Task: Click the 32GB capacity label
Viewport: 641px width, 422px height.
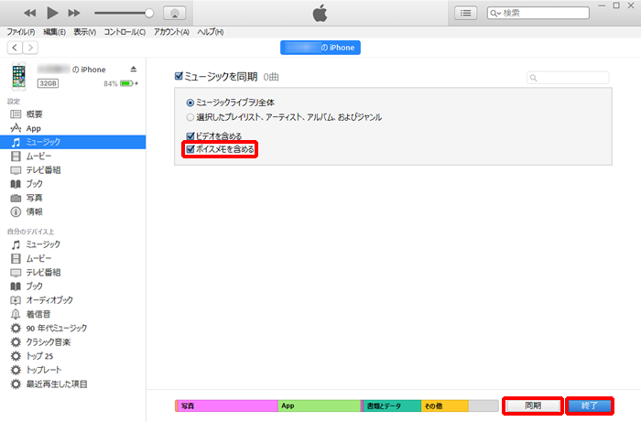Action: [x=48, y=83]
